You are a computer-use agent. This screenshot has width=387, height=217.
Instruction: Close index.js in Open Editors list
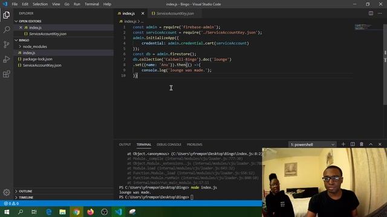coord(21,28)
